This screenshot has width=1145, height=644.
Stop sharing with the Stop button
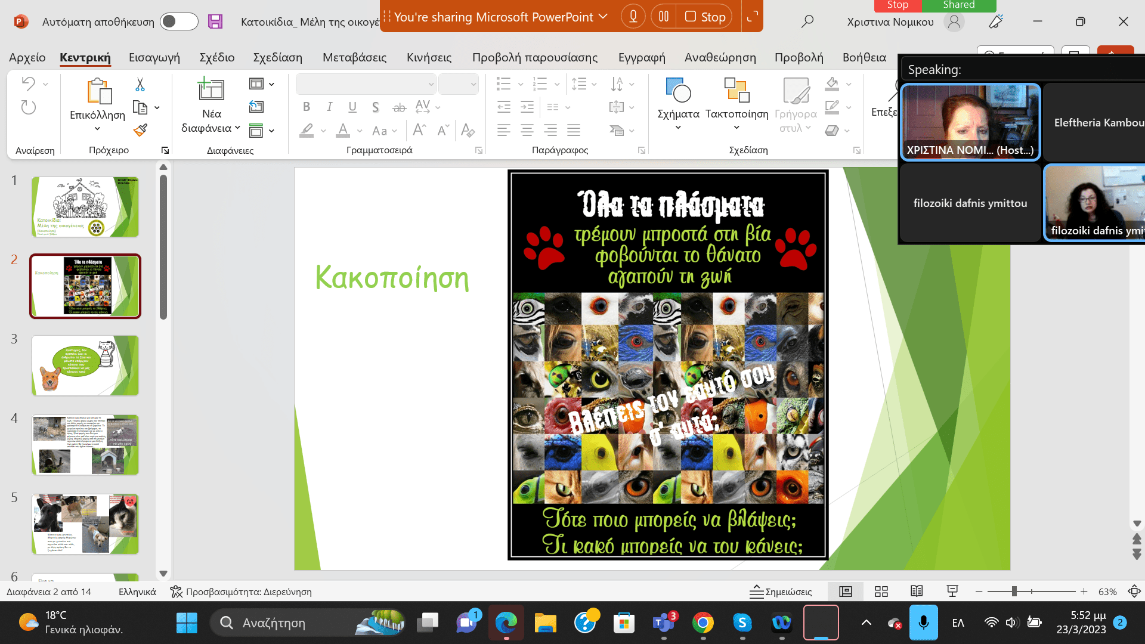(x=705, y=17)
